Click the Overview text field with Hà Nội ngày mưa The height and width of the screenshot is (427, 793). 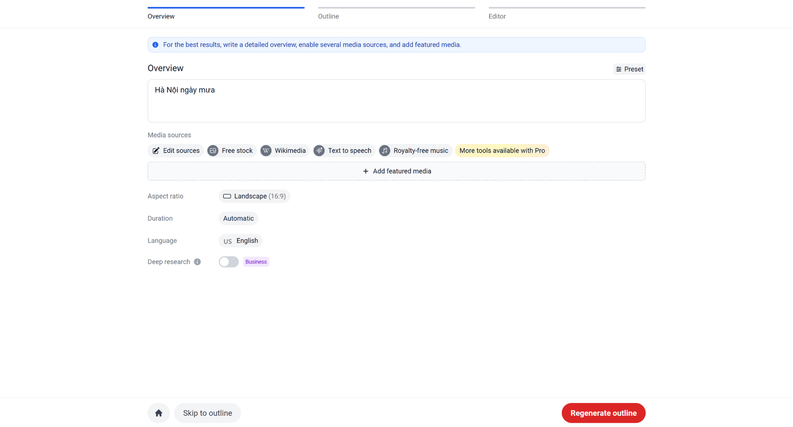point(396,101)
